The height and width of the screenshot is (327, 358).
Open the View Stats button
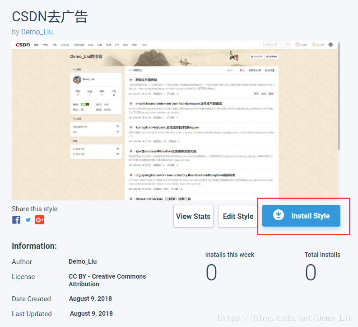[193, 216]
